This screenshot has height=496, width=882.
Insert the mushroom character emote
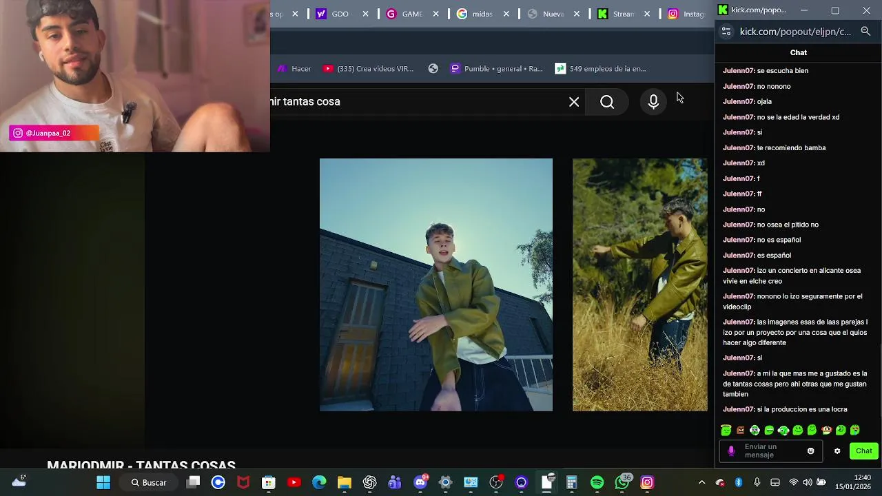tap(827, 431)
